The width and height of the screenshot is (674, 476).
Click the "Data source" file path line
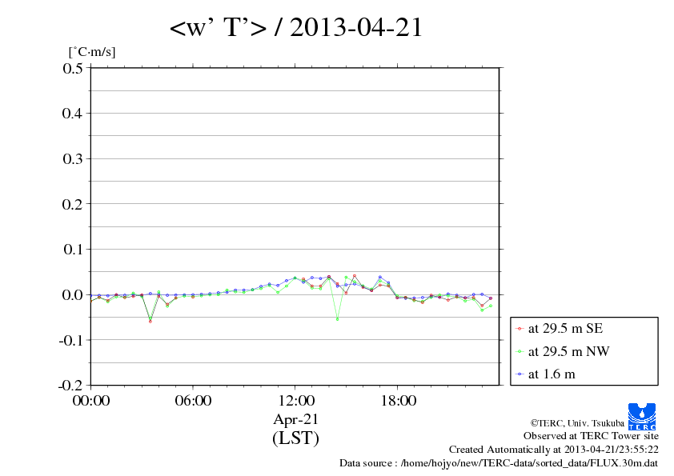click(x=499, y=463)
